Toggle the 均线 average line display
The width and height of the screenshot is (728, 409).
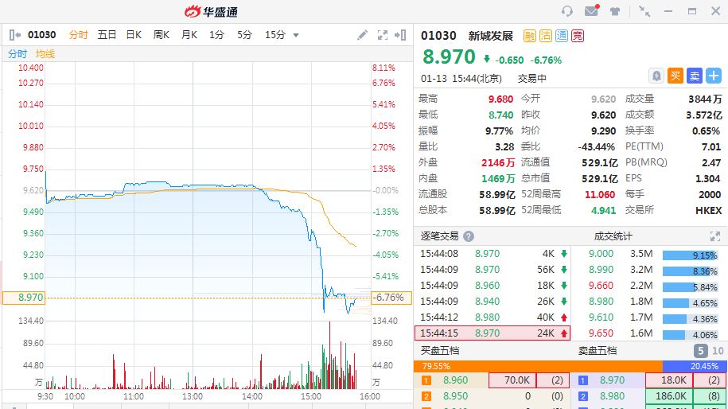(45, 54)
